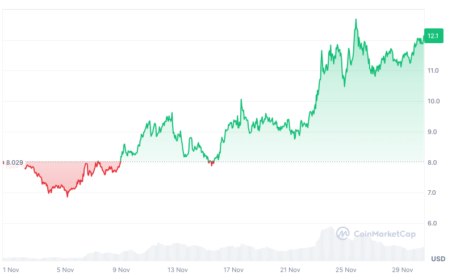Click the 7.0 price axis label

point(433,193)
